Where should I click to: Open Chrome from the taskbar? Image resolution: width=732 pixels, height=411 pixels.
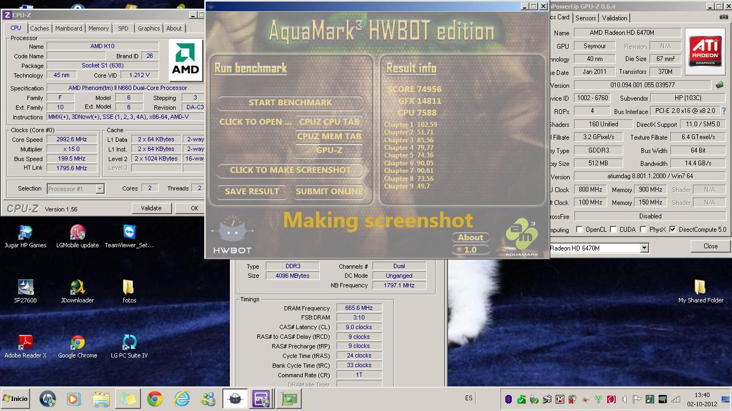(155, 399)
